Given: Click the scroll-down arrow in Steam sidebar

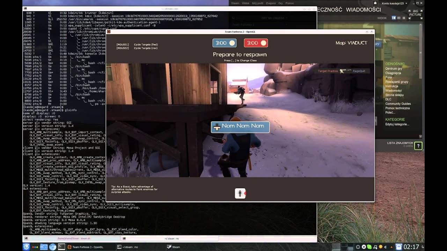Looking at the screenshot, I should pyautogui.click(x=420, y=136).
